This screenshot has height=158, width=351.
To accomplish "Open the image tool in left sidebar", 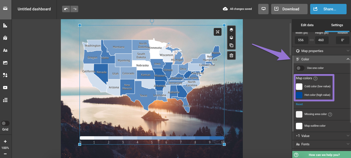I will [5, 63].
